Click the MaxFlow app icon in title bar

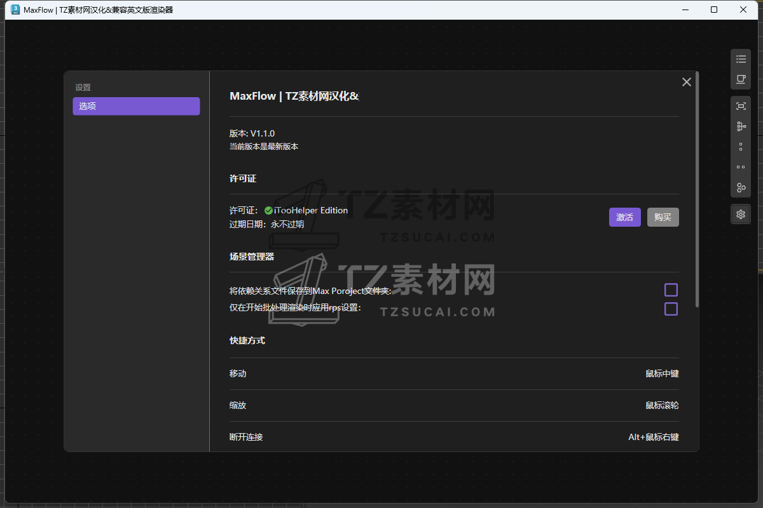(x=15, y=10)
